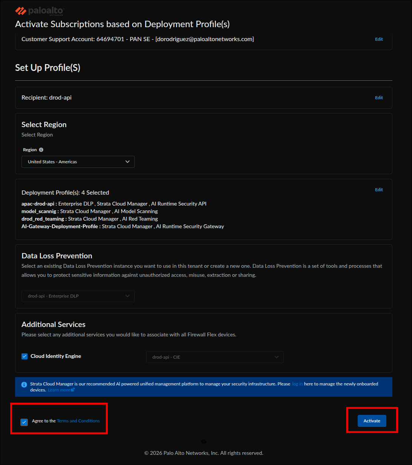Click the Additional Services heading
This screenshot has width=412, height=465.
click(53, 324)
